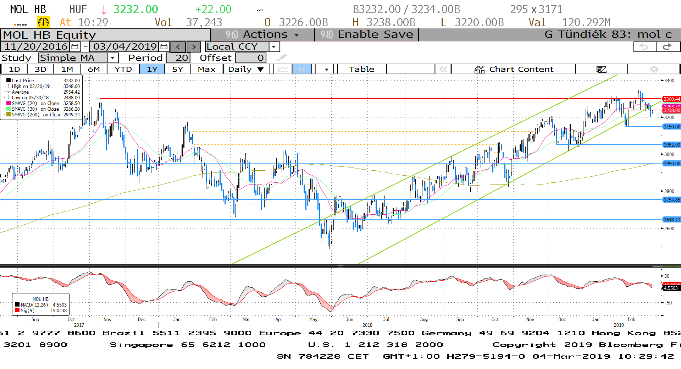This screenshot has height=369, width=681.
Task: Click the MACD 4.5503 value label
Action: click(x=671, y=288)
